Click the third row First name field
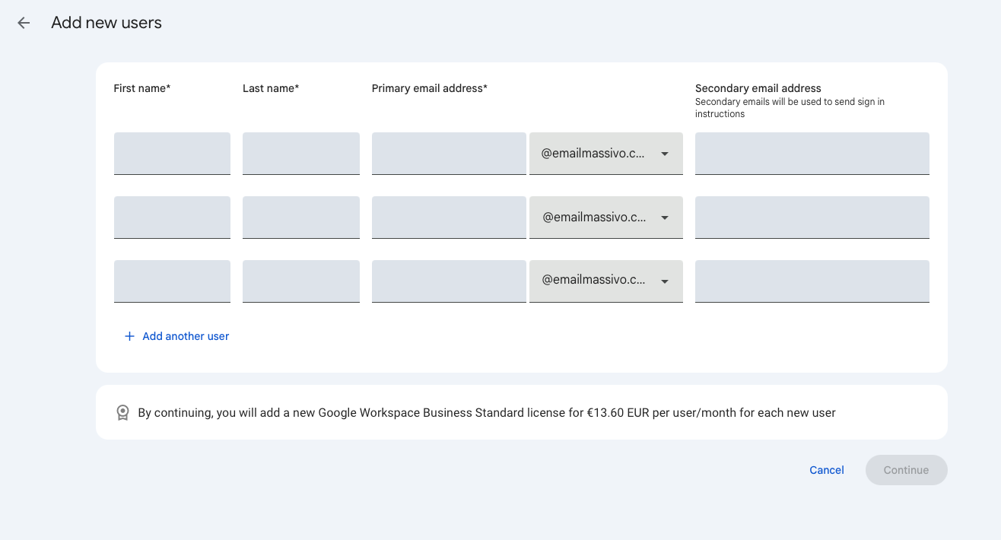 [172, 281]
